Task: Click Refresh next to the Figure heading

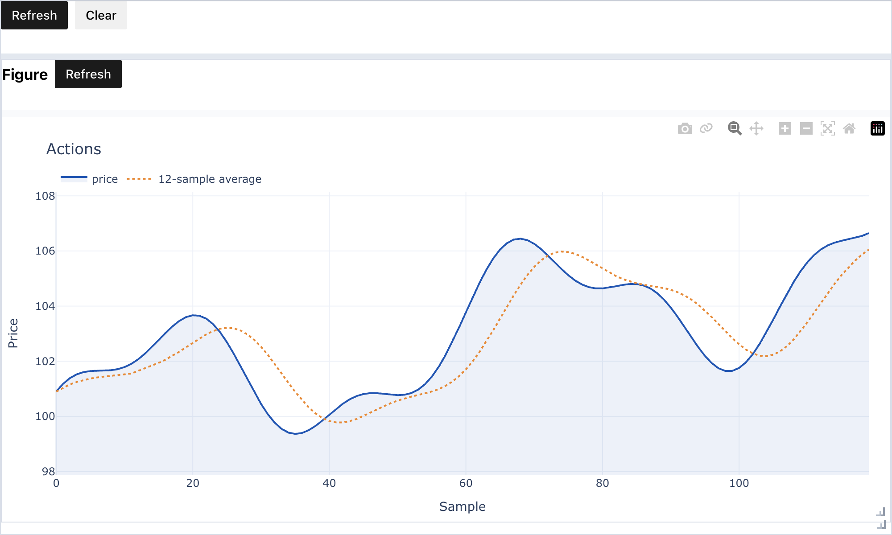Action: (x=88, y=74)
